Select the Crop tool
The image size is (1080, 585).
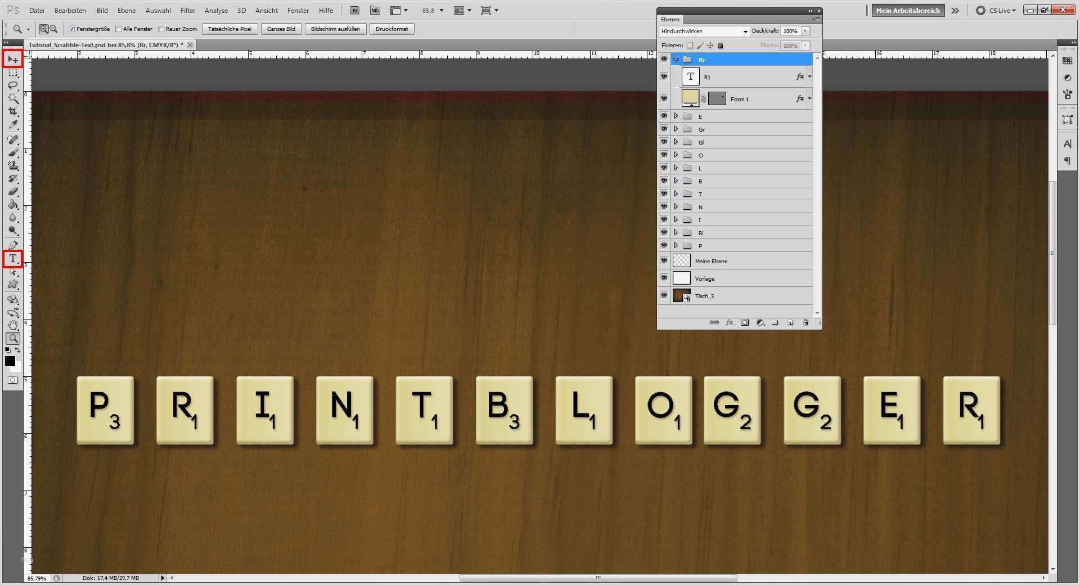tap(13, 111)
